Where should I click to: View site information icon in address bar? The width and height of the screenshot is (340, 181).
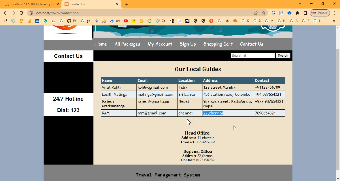pyautogui.click(x=32, y=13)
